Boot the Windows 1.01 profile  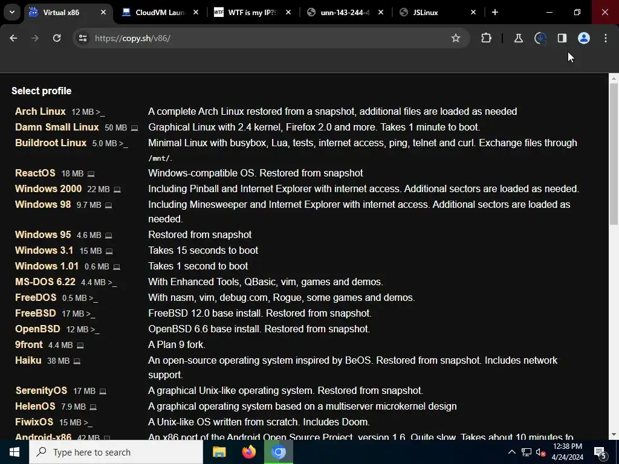[x=47, y=266]
